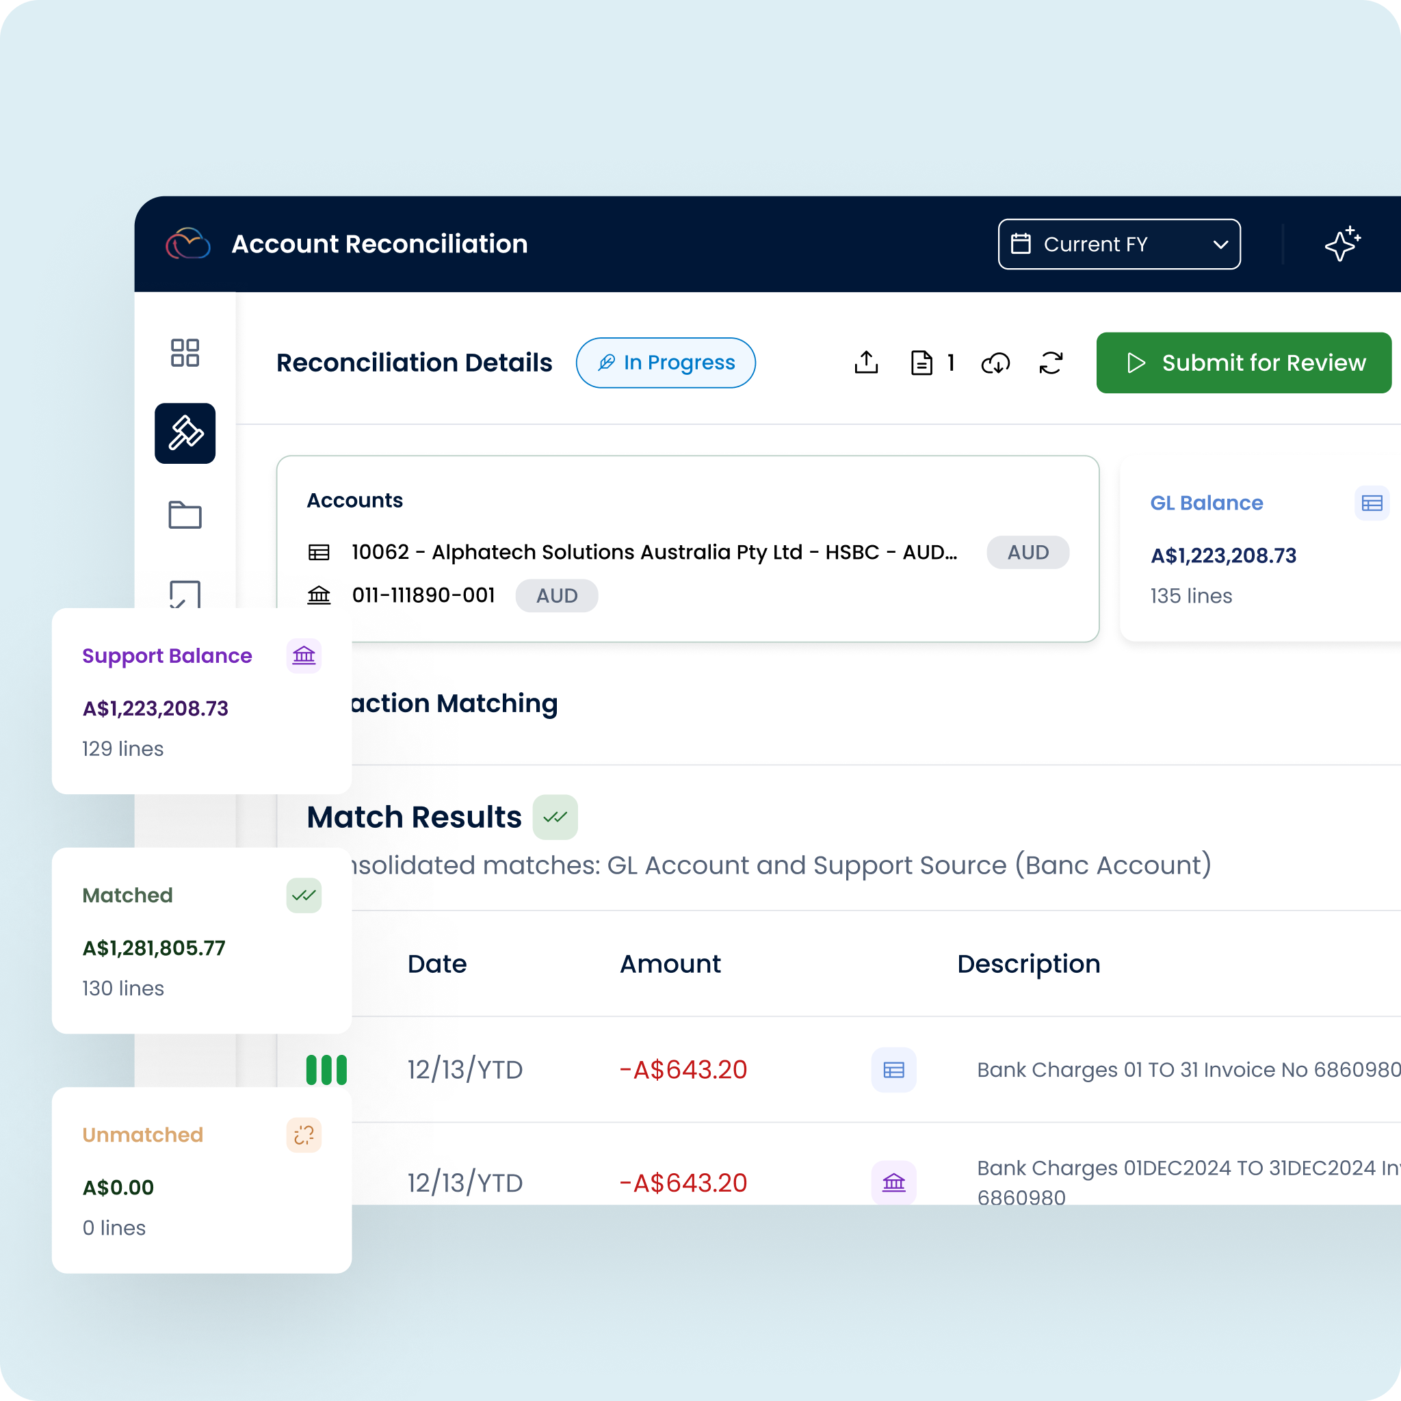Click the refresh sync icon
The height and width of the screenshot is (1401, 1401).
1051,363
